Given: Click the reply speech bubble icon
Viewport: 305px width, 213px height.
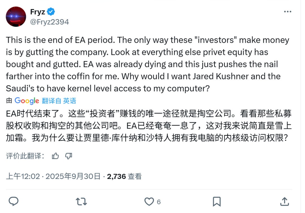Looking at the screenshot, I should pyautogui.click(x=14, y=202).
